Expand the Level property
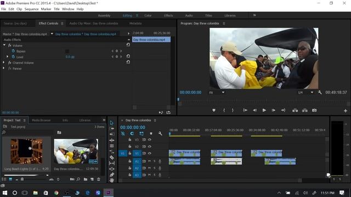The image size is (351, 197). (8, 57)
